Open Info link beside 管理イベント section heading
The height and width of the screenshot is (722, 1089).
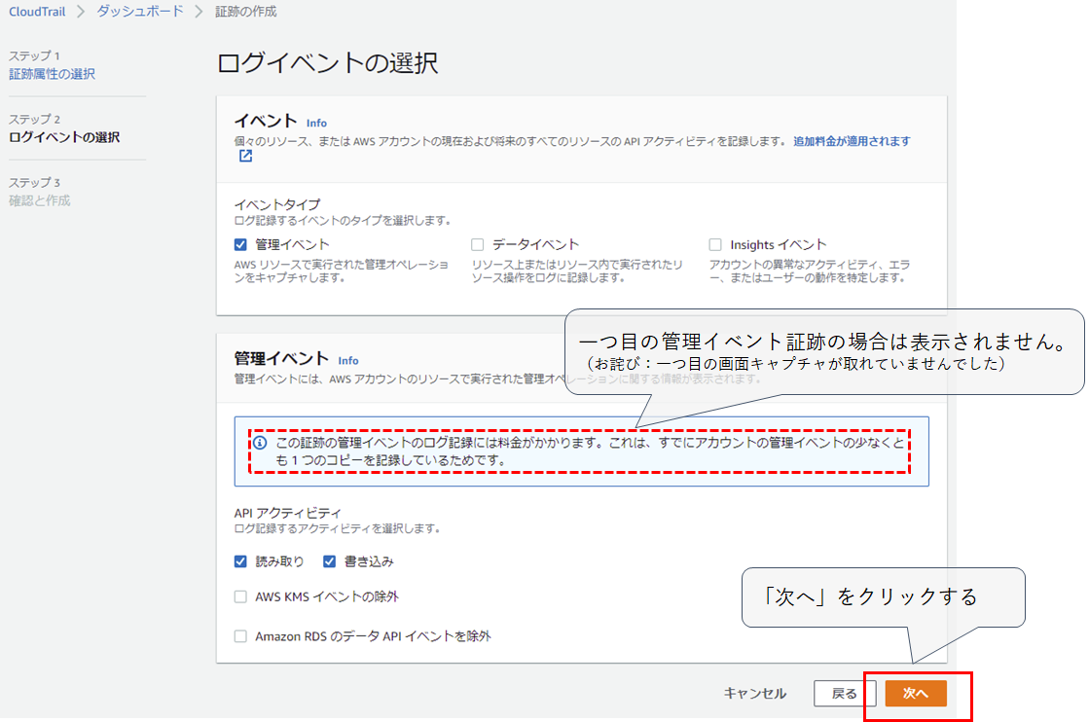coord(348,361)
